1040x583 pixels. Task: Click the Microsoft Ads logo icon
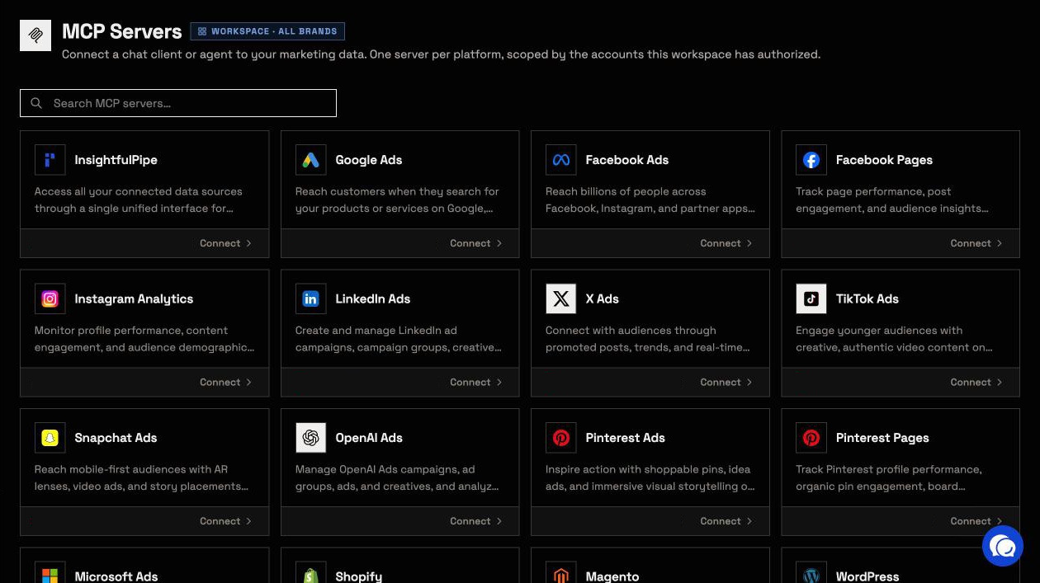pyautogui.click(x=50, y=575)
